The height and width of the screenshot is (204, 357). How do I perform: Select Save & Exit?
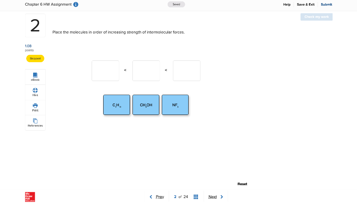click(305, 5)
